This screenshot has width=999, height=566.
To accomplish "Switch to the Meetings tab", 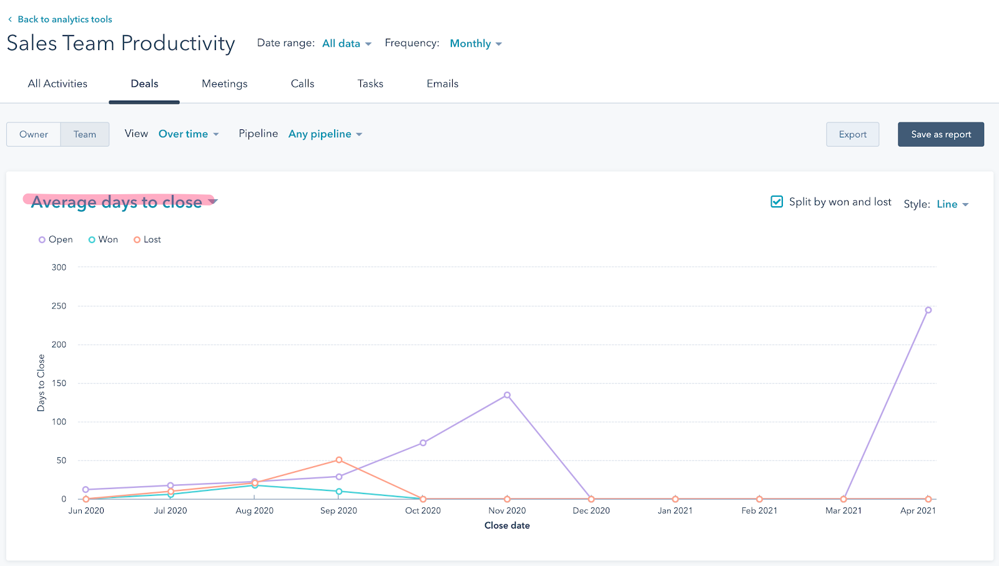I will point(224,84).
